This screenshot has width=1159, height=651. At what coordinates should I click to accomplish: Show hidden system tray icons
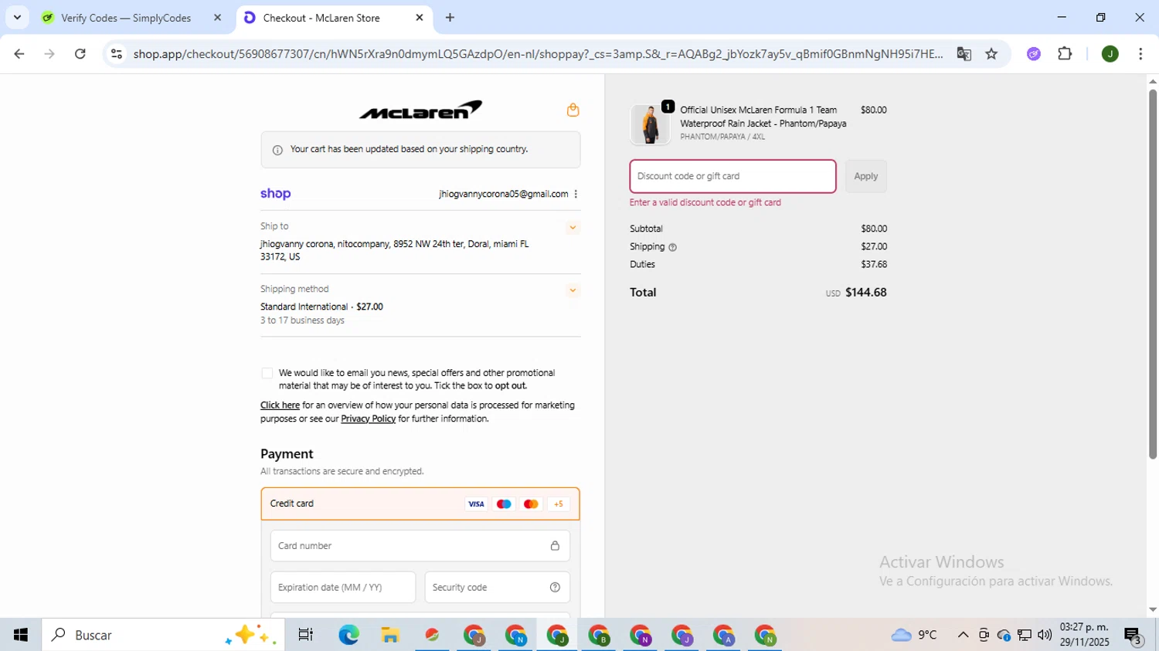point(963,635)
